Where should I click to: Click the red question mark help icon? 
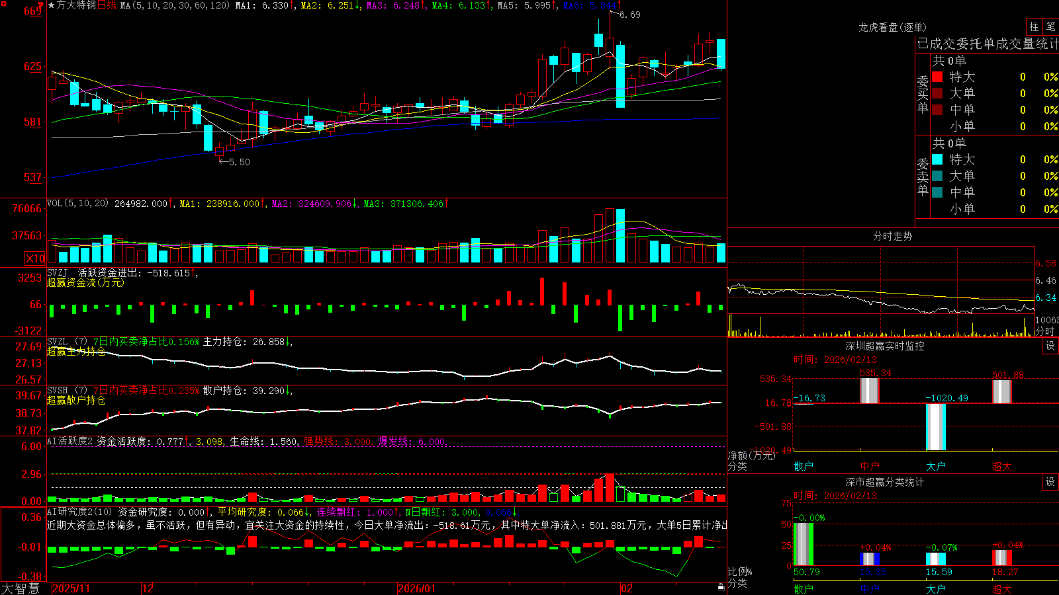[x=40, y=5]
